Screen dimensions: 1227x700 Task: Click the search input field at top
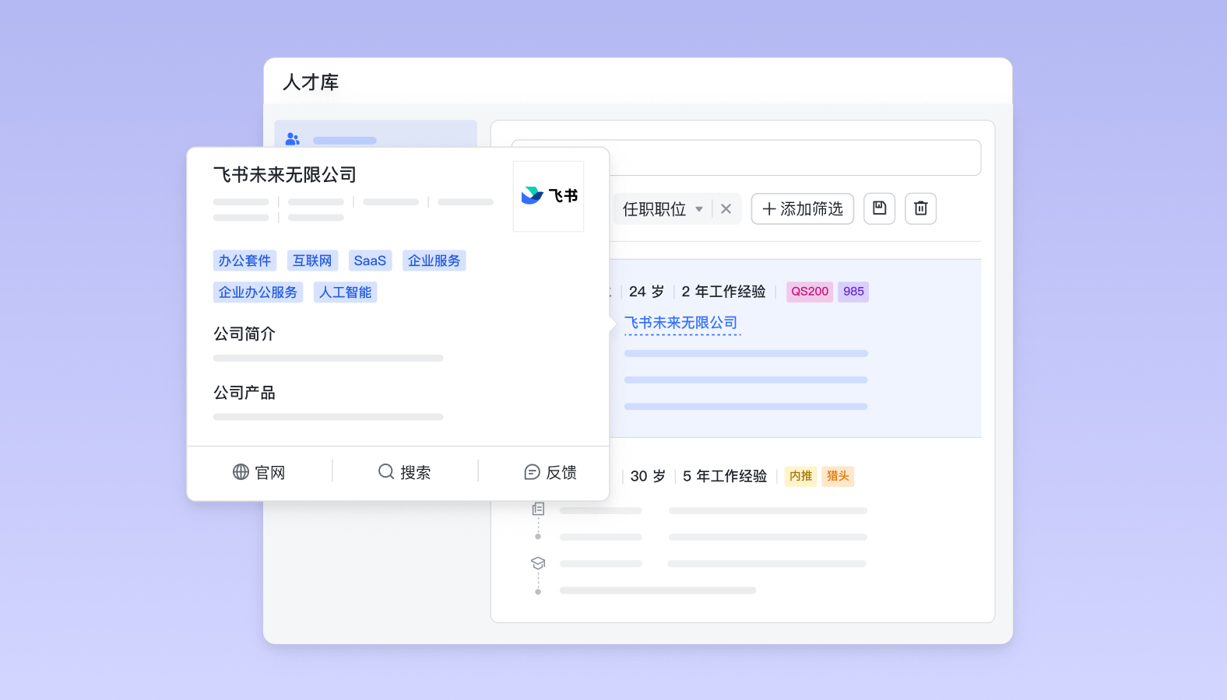click(746, 158)
